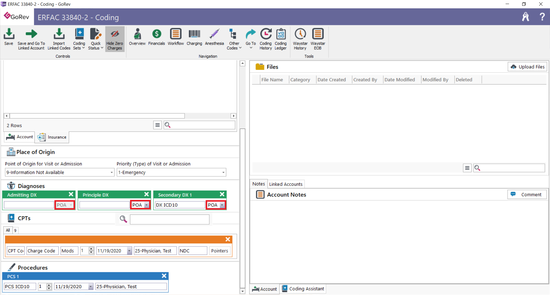Expand the Other Codes menu
This screenshot has height=295, width=550.
(234, 39)
